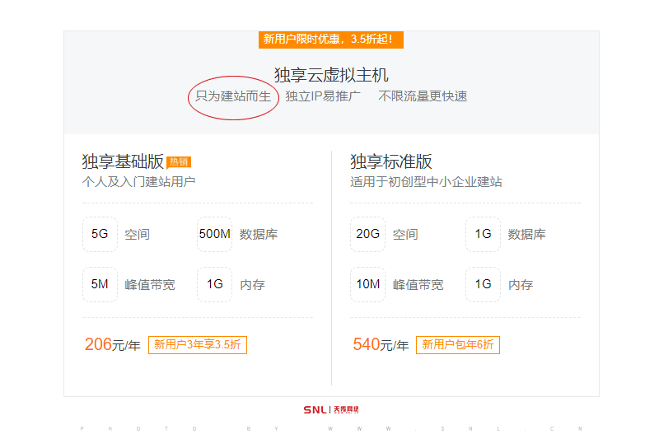Click the circled 只为建站而生 text

point(233,96)
